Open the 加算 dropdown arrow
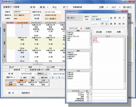This screenshot has width=136, height=107. [x=107, y=7]
